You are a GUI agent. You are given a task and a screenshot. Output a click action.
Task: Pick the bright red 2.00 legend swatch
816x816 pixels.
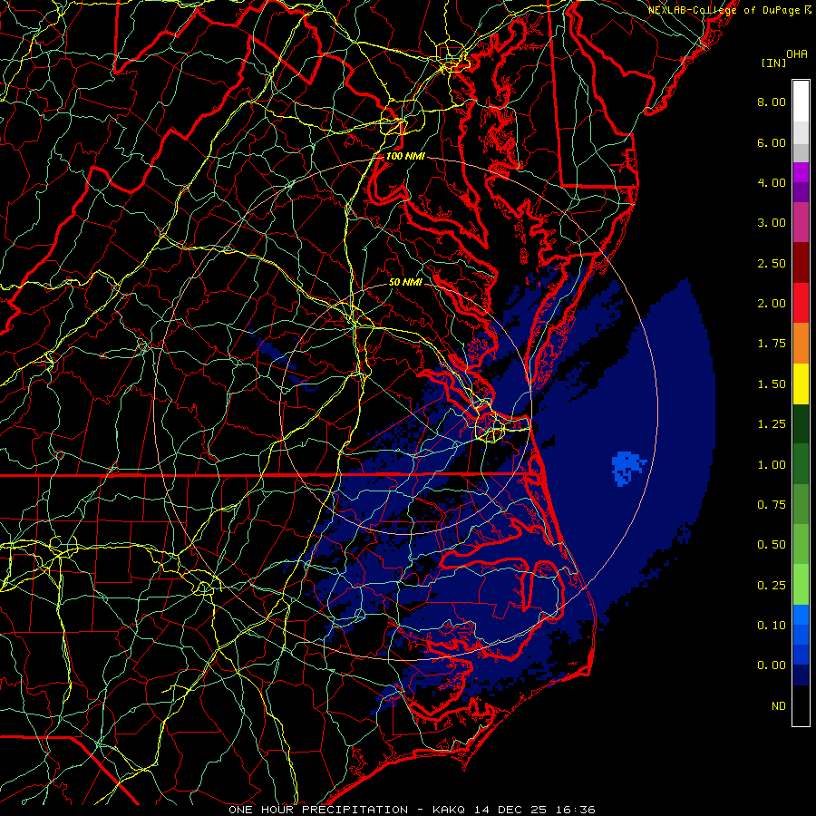(x=801, y=303)
